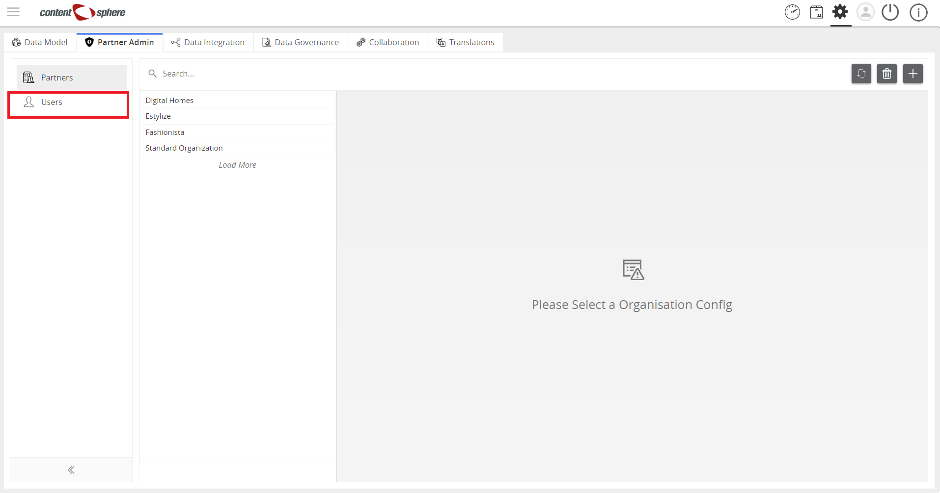Click the power logout icon

pos(890,12)
